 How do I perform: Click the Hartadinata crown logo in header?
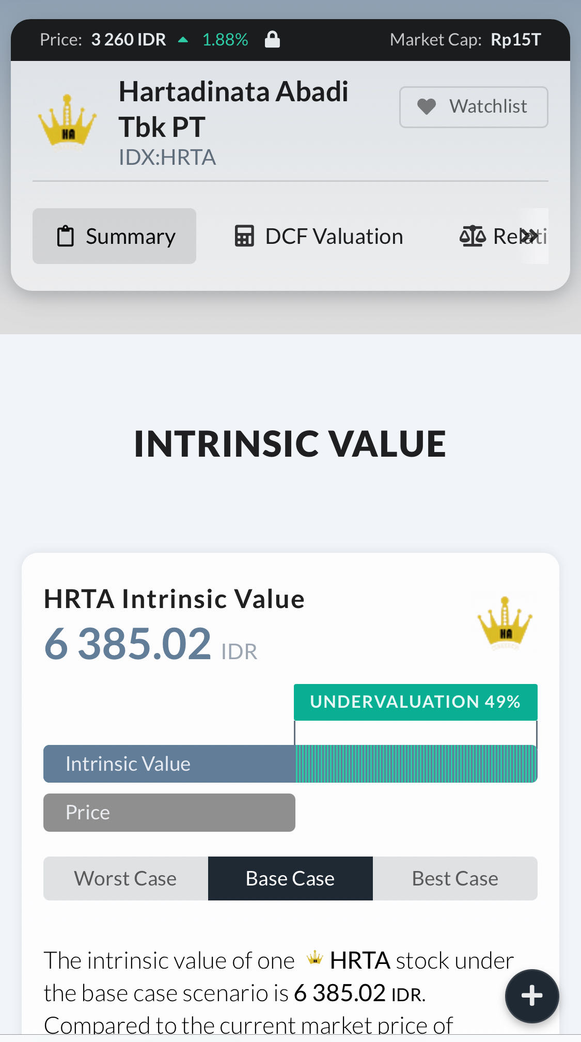pyautogui.click(x=67, y=122)
